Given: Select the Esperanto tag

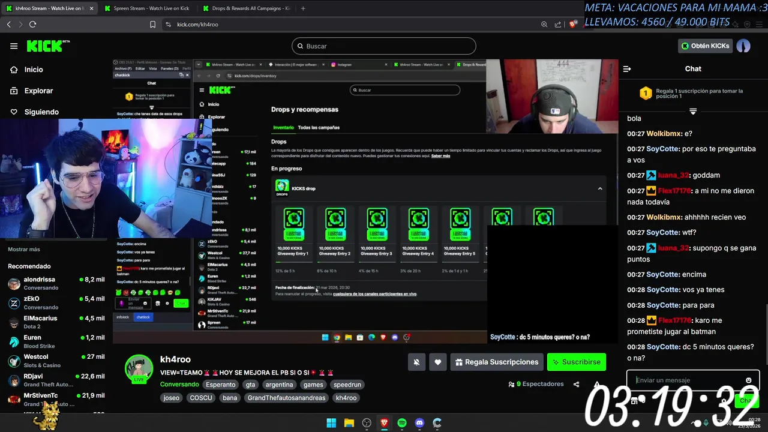Looking at the screenshot, I should [220, 385].
